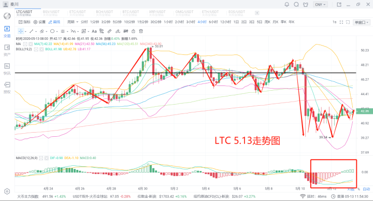The width and height of the screenshot is (373, 201).
Task: Open BOLL indicator settings gear
Action: (x=36, y=49)
